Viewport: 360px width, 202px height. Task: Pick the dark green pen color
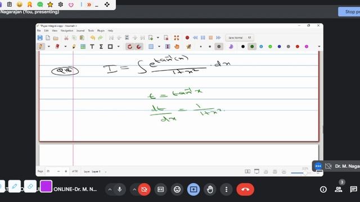[x=252, y=47]
